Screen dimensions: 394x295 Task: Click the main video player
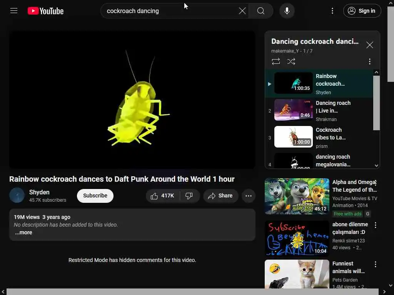132,99
